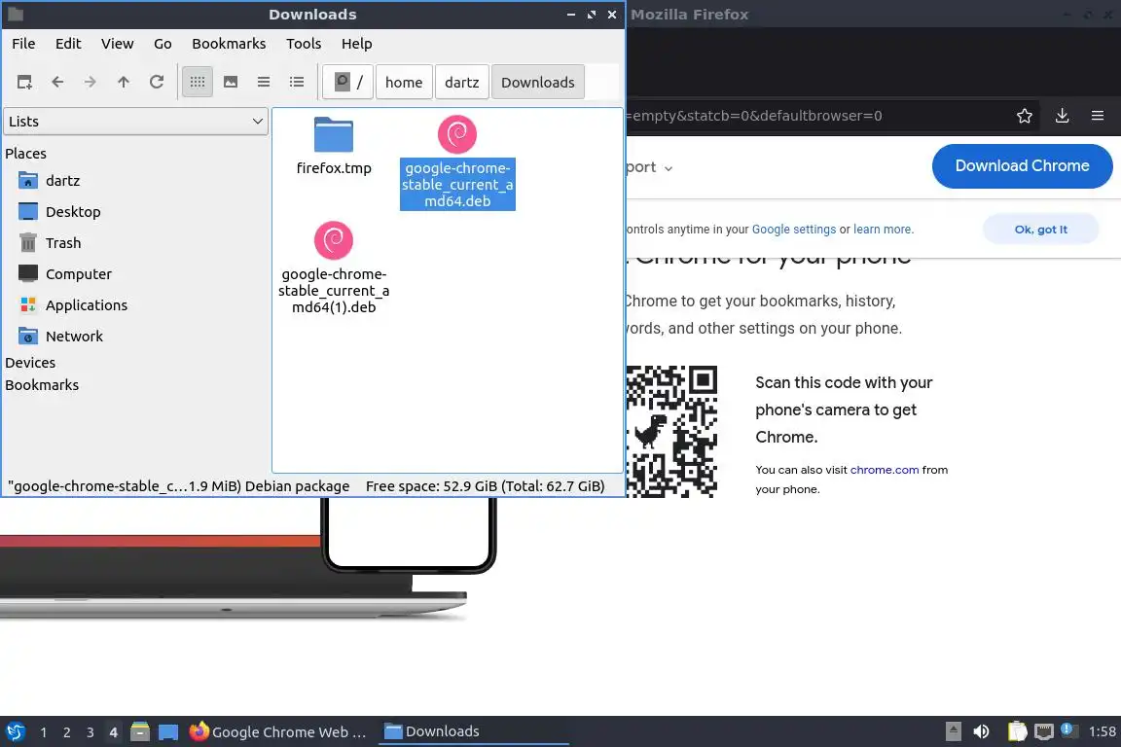The width and height of the screenshot is (1121, 747).
Task: Open the Tools menu
Action: click(304, 44)
